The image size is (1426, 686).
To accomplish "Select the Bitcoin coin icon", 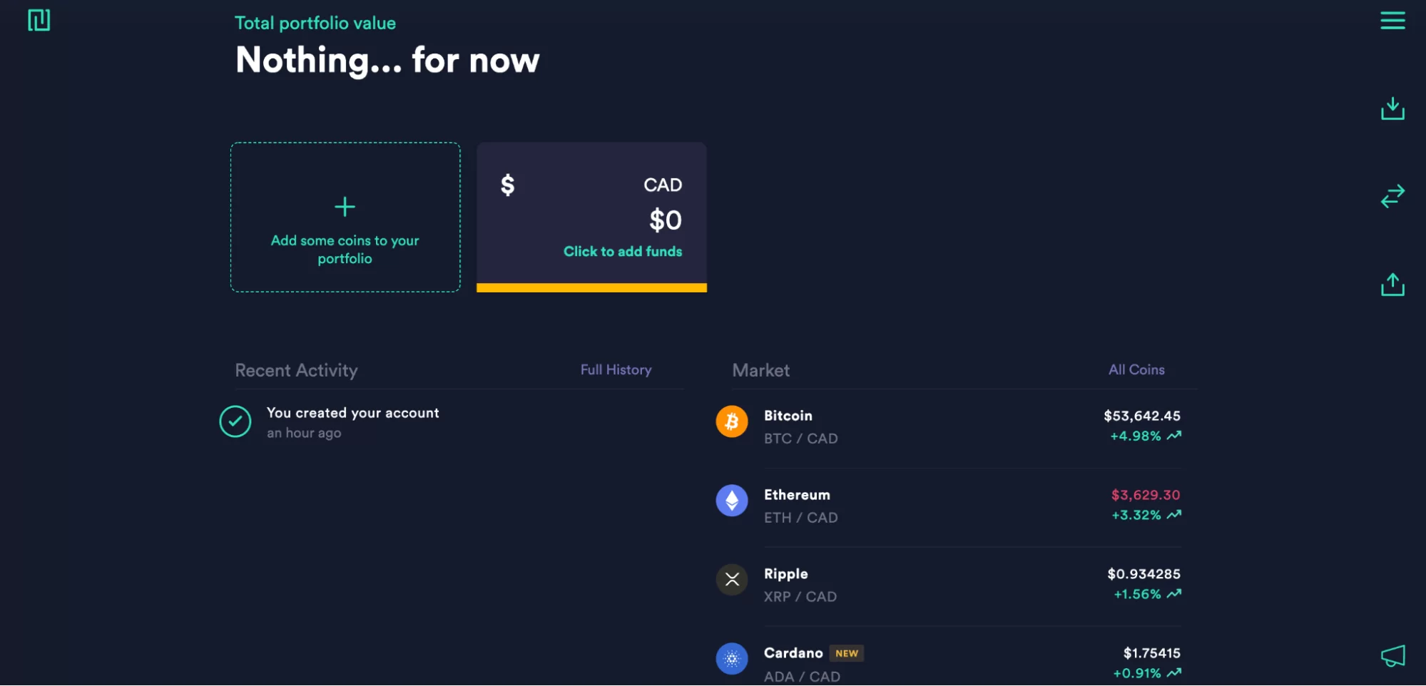I will tap(731, 421).
